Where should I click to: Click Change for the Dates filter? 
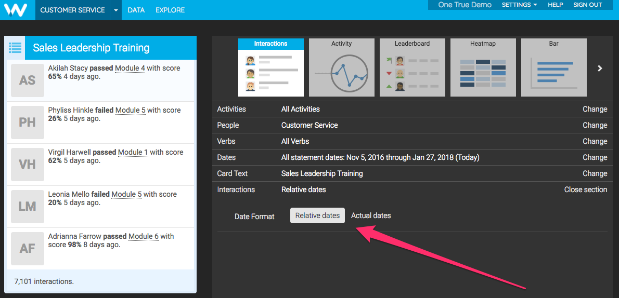point(595,157)
